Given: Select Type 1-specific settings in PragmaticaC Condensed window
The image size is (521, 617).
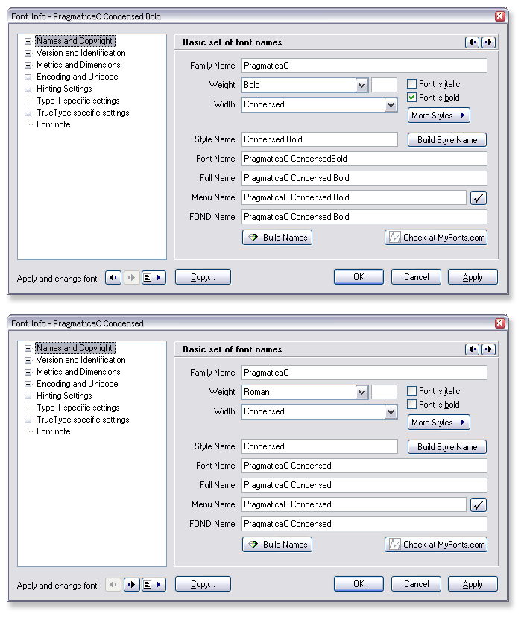Looking at the screenshot, I should tap(78, 408).
